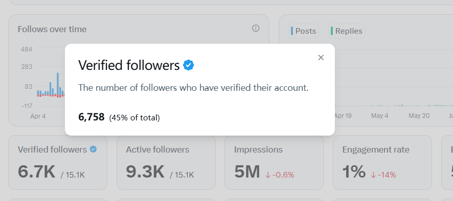The height and width of the screenshot is (201, 453).
Task: Click the info icon on Follows over time
Action: (x=256, y=28)
